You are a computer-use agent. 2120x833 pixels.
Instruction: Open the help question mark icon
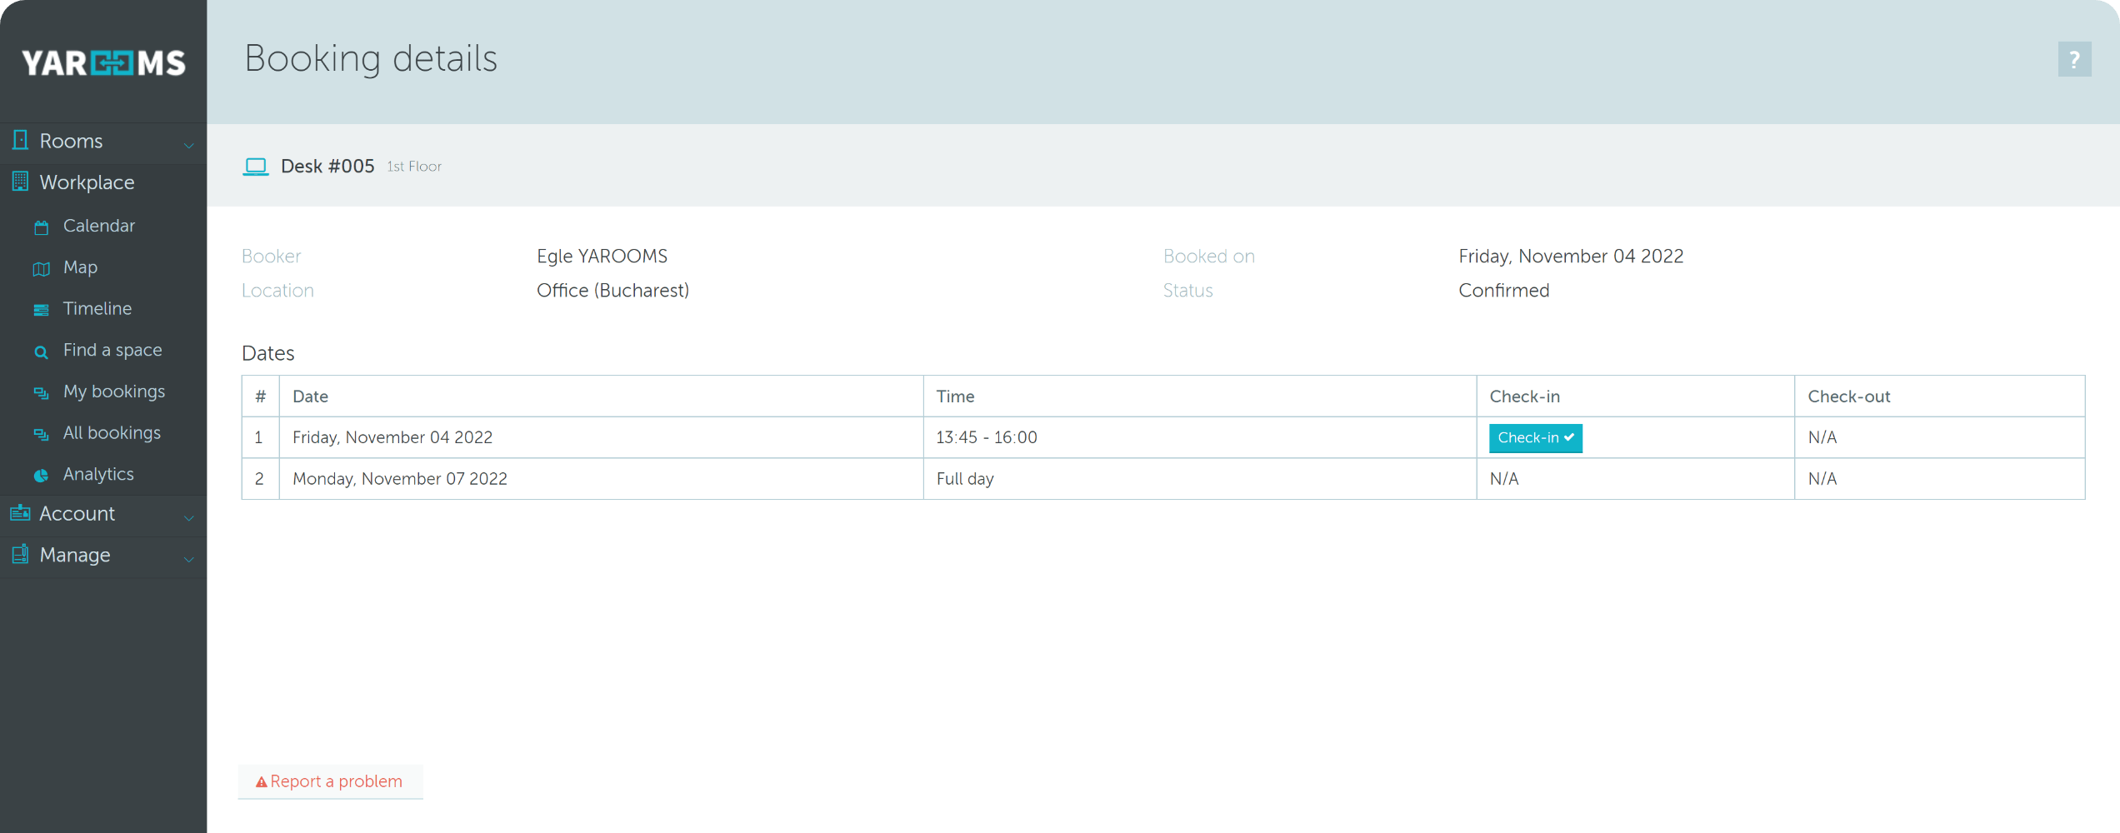(x=2075, y=59)
